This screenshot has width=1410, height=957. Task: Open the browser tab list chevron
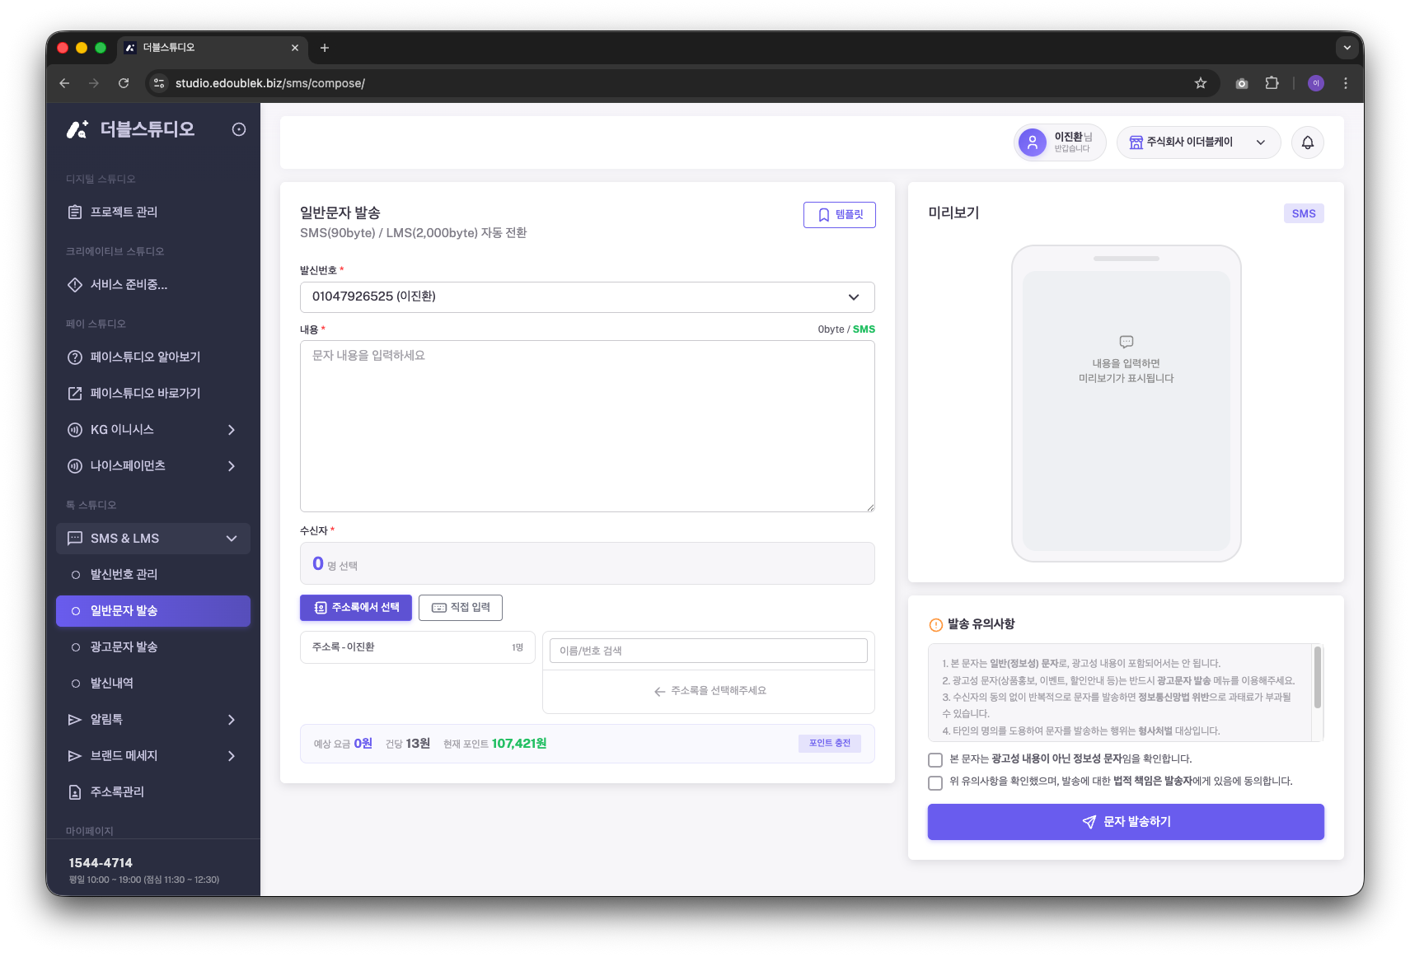click(1347, 48)
